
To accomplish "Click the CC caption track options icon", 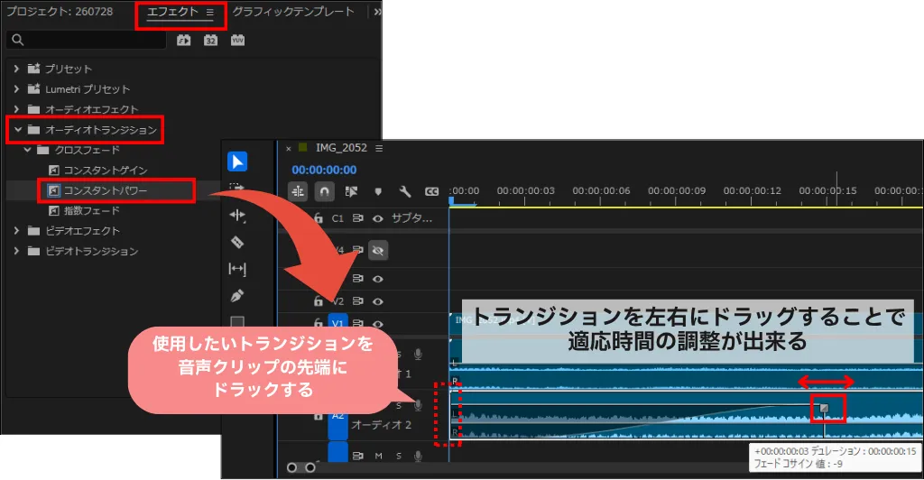I will point(431,191).
